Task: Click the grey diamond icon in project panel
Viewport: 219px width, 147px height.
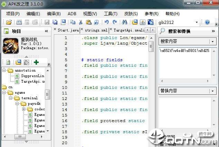Action: pyautogui.click(x=26, y=62)
